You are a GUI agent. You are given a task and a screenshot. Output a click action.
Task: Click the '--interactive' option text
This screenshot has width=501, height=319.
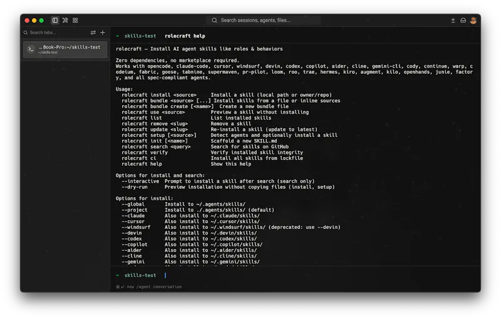(140, 181)
